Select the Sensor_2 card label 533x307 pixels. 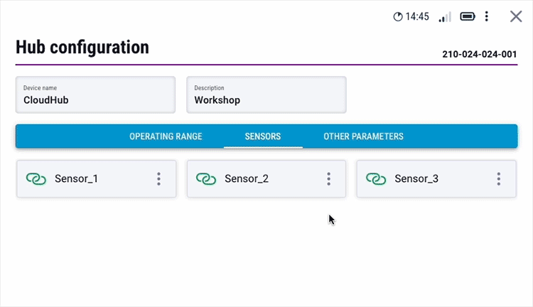(247, 179)
